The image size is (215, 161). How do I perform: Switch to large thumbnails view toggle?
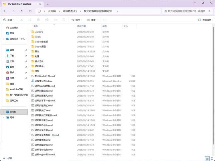pos(212,159)
